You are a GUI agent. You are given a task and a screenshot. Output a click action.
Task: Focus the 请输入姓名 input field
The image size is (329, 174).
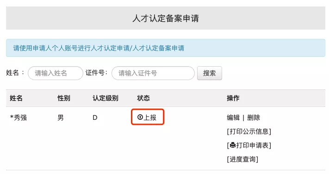(56, 73)
